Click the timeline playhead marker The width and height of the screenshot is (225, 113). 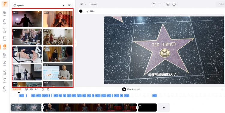coord(19,92)
